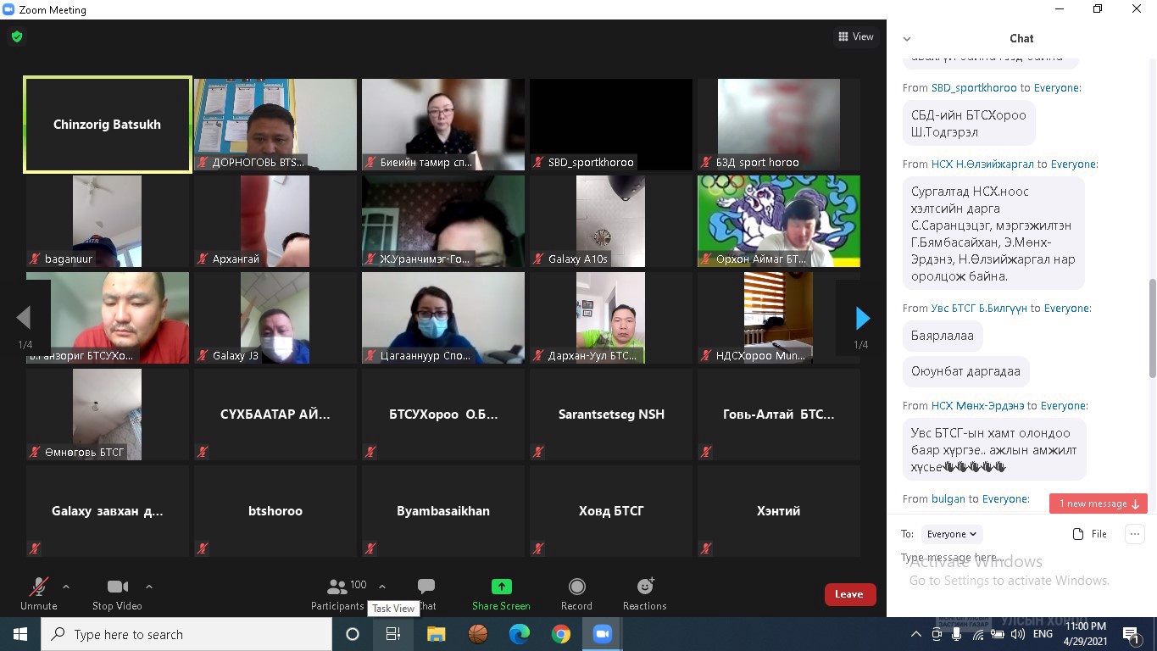Click muted mic icon on Өмнөговь БТСГ tile
Screen dimensions: 1157x651
[x=35, y=452]
